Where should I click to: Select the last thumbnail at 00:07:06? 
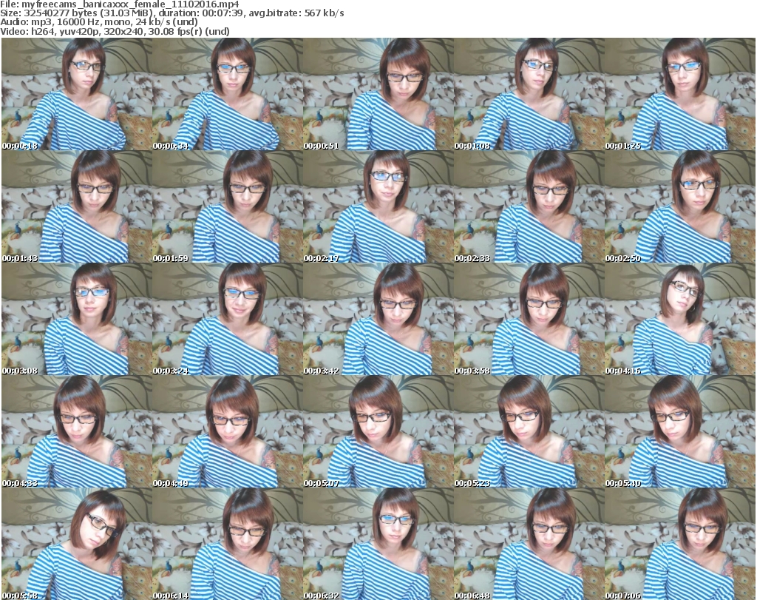[679, 544]
